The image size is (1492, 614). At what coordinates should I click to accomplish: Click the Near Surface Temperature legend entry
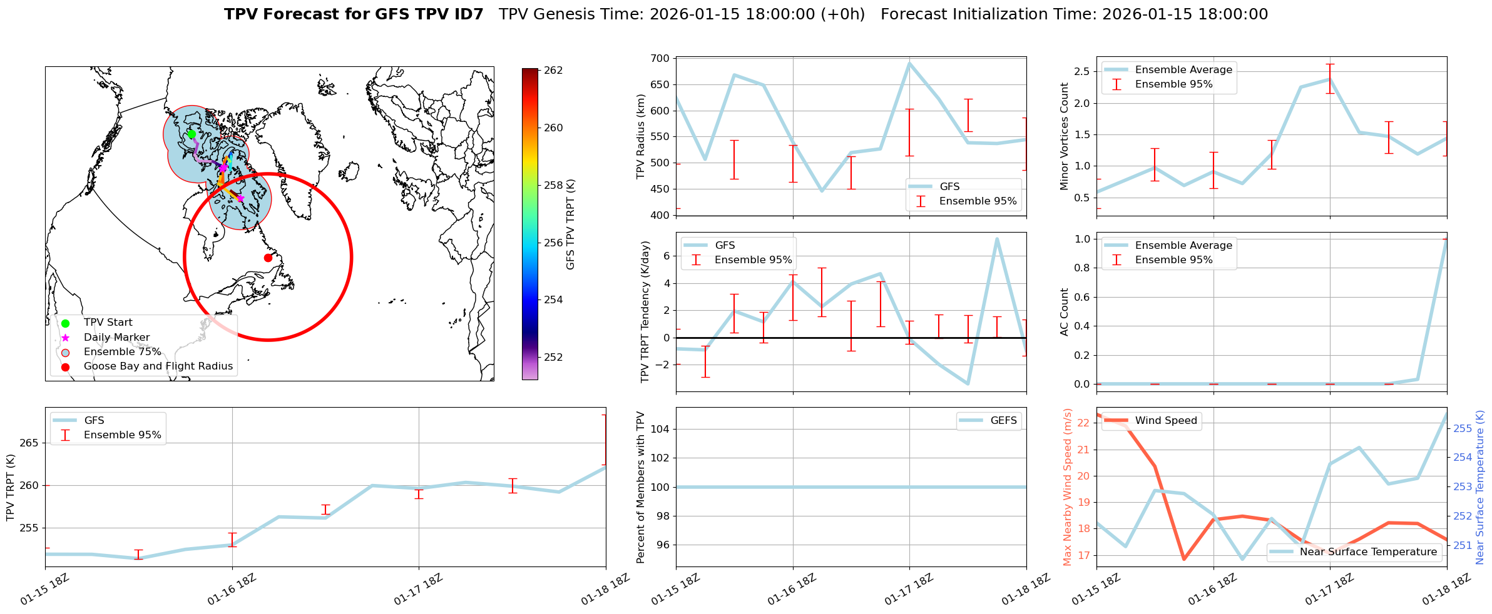pyautogui.click(x=1355, y=552)
